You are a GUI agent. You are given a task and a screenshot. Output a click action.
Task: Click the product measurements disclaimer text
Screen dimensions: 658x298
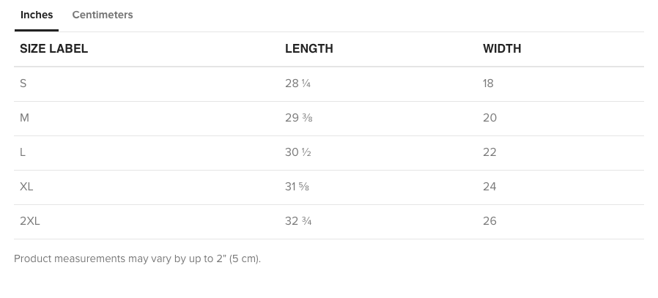[137, 259]
